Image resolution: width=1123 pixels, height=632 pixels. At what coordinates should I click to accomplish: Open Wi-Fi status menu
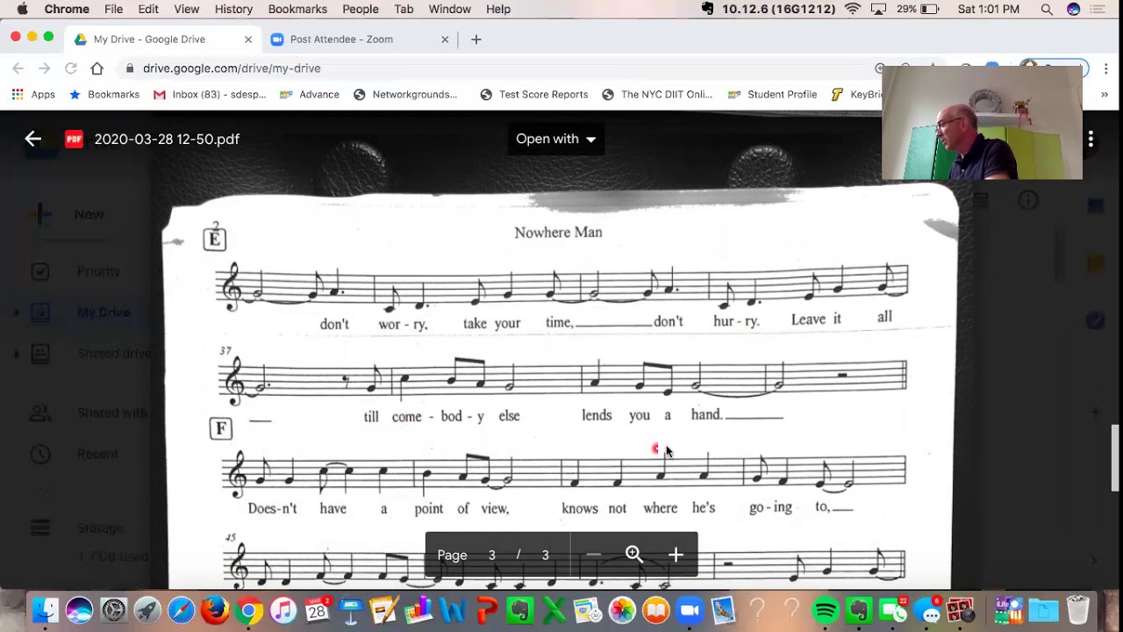(853, 9)
